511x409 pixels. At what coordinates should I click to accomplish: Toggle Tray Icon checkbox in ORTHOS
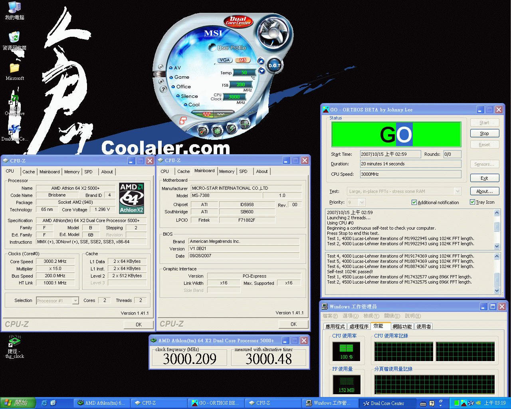(472, 202)
